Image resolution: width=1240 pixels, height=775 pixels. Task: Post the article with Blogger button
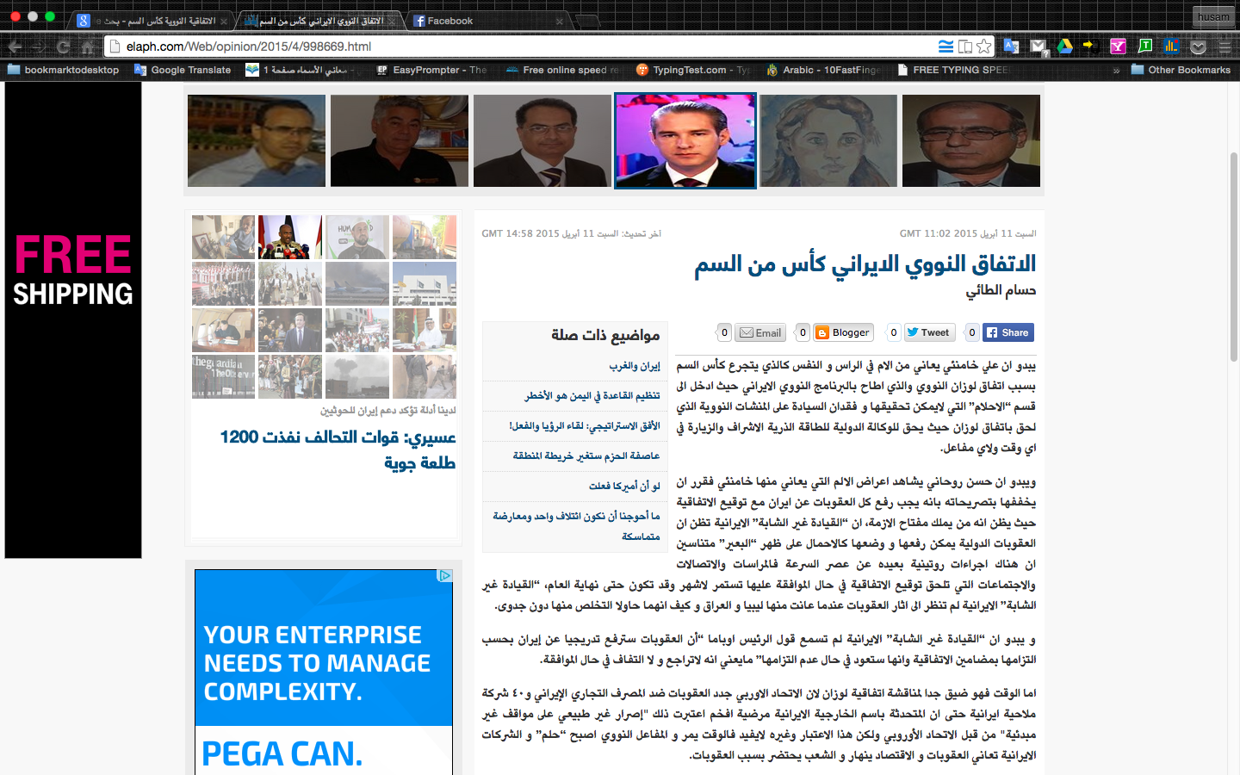click(x=843, y=332)
